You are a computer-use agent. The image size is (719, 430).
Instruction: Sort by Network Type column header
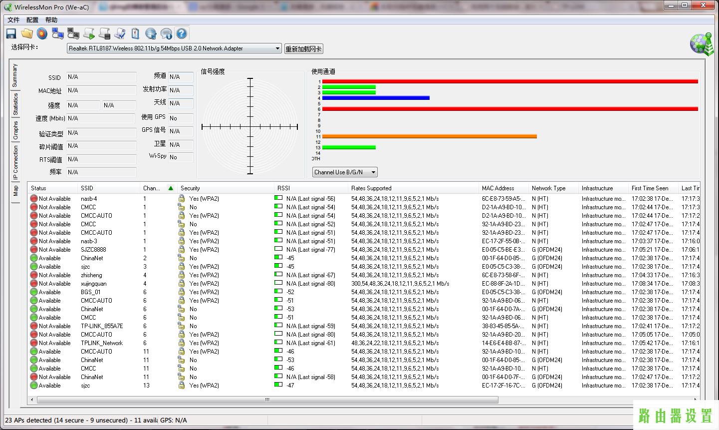click(x=554, y=188)
